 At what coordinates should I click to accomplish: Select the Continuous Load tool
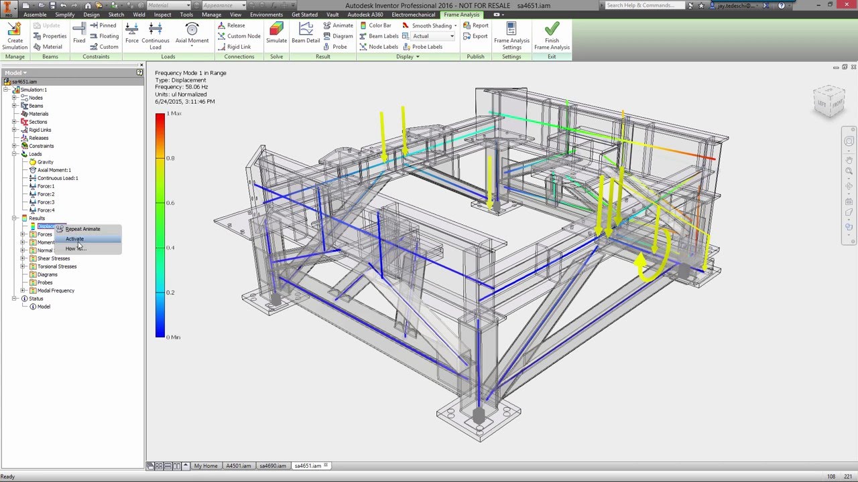[156, 33]
